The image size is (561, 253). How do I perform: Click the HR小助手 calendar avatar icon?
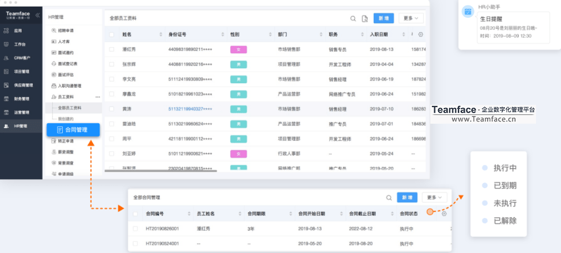(x=468, y=12)
